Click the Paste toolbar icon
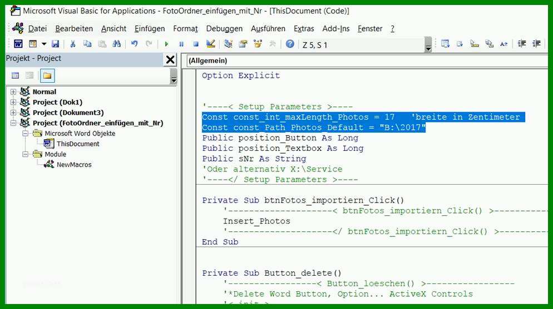Screen dimensions: 553x309 102,44
